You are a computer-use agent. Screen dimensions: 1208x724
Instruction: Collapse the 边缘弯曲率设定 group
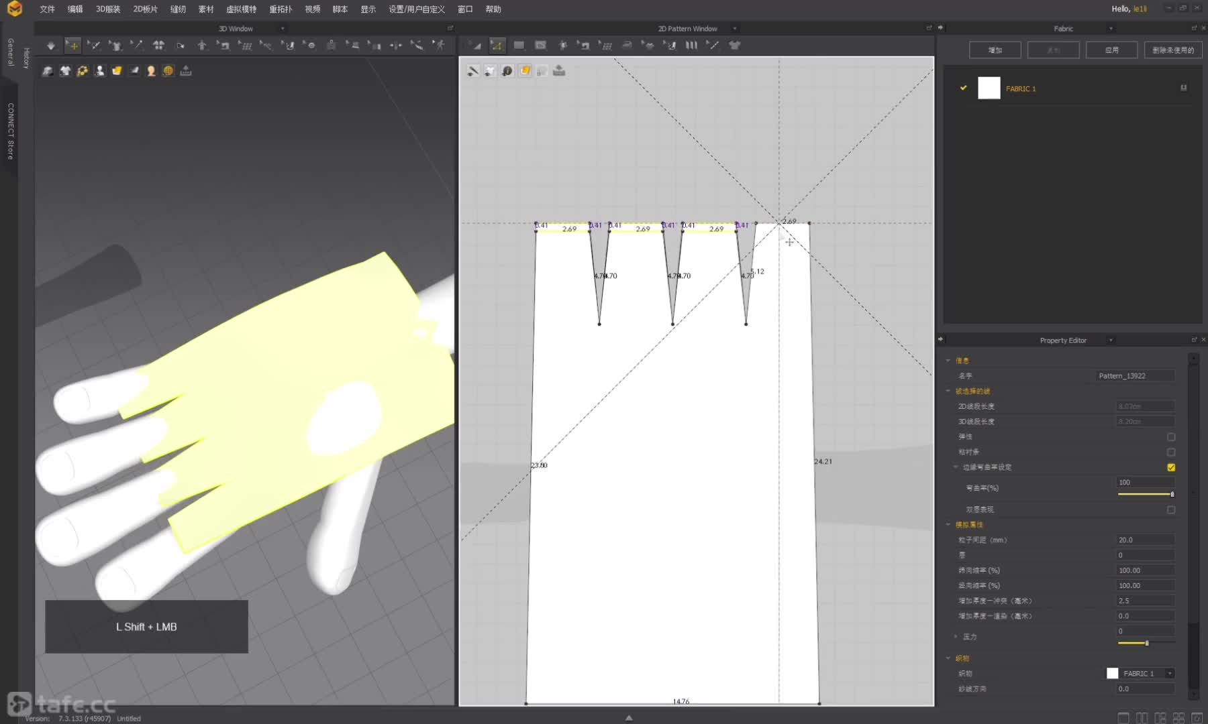[x=956, y=467]
